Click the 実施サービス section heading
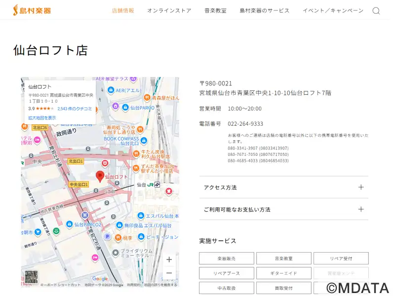 click(218, 241)
